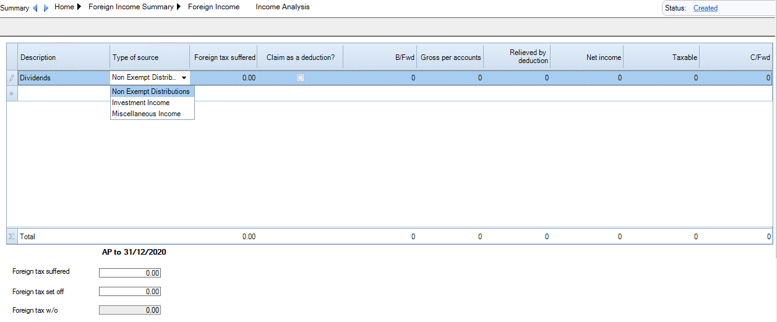Open Income Analysis breadcrumb

coord(283,7)
